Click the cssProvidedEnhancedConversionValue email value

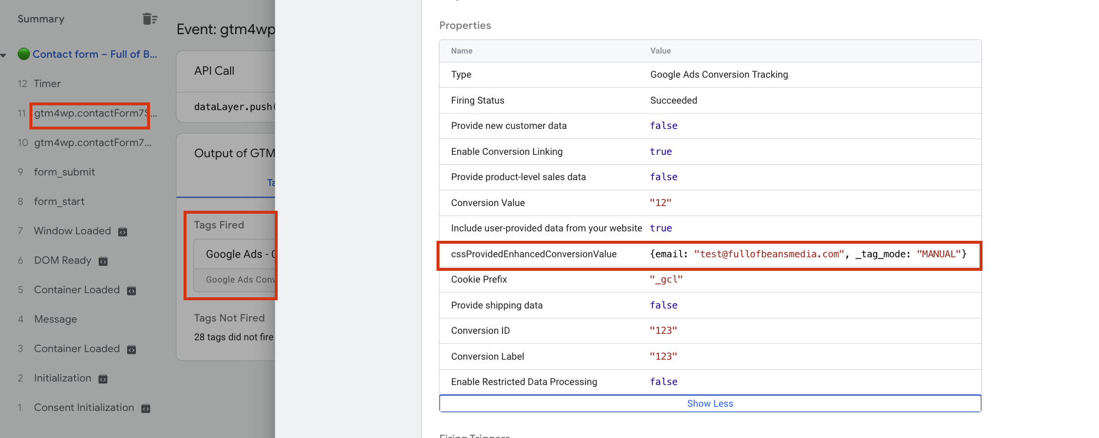[808, 254]
